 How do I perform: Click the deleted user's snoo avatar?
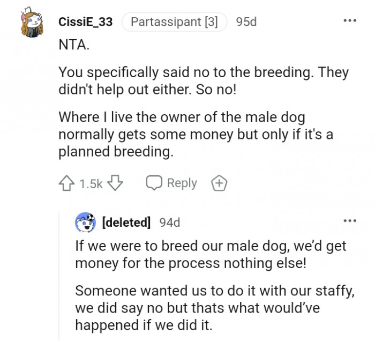(x=86, y=221)
